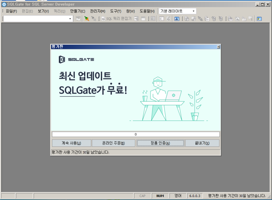Viewport: 272px width, 200px height.
Task: Click the 온라인 주문(B) button
Action: (x=113, y=143)
